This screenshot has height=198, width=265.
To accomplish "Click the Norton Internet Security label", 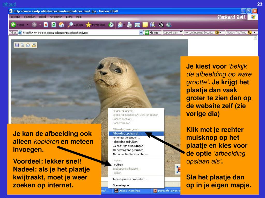I will [x=199, y=32].
